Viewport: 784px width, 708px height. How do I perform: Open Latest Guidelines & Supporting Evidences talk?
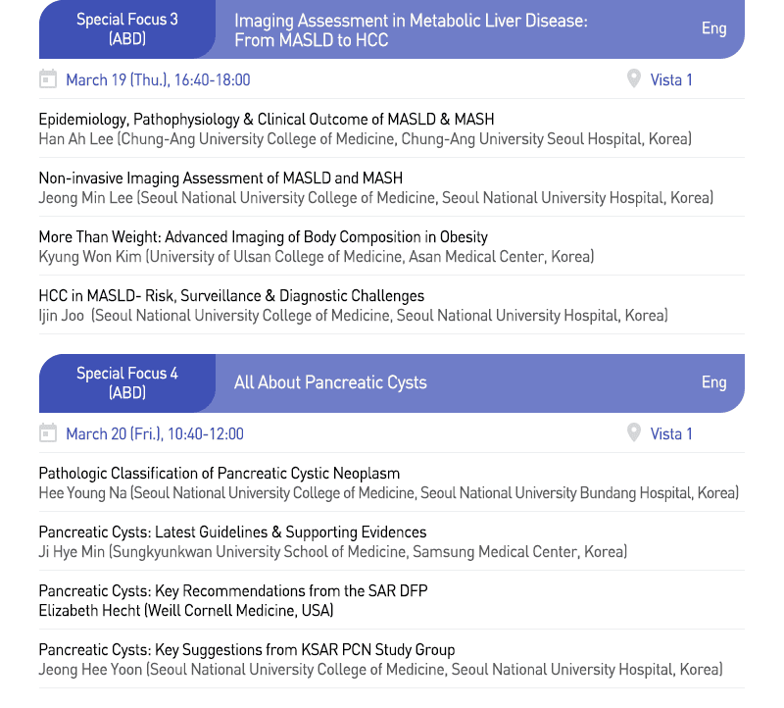pos(232,532)
